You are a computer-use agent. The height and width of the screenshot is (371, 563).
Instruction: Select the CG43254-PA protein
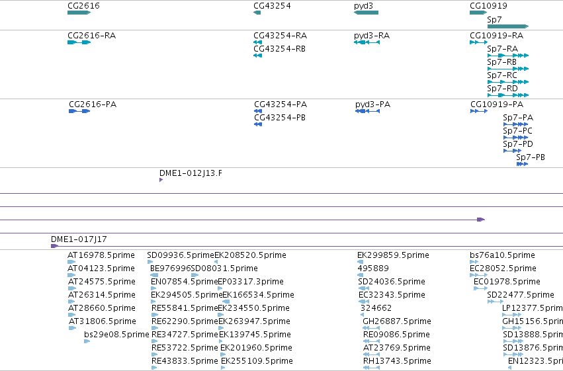[258, 111]
